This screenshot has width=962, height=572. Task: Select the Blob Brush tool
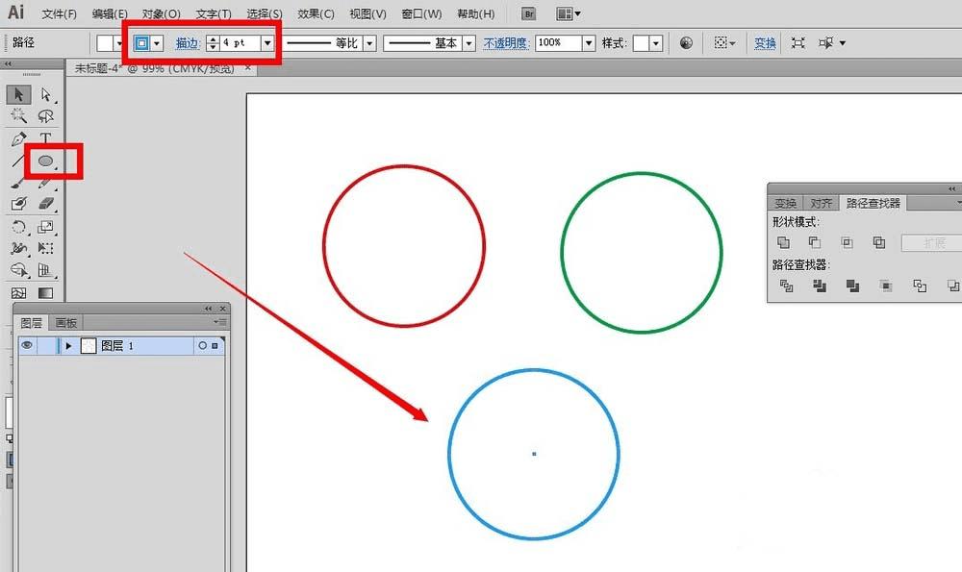[x=18, y=203]
